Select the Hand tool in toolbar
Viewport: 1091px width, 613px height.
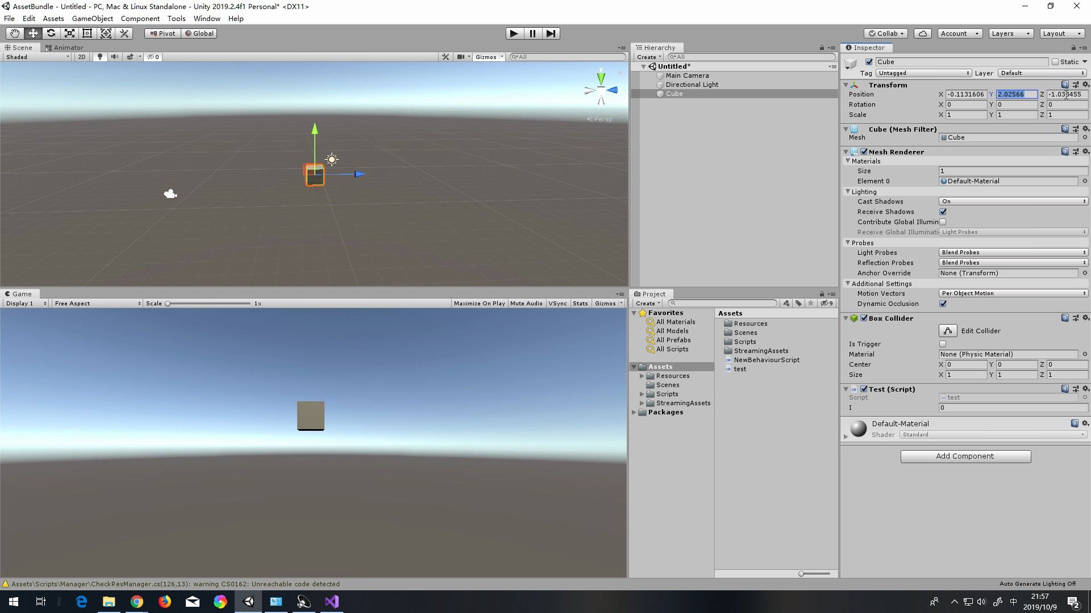(x=15, y=33)
